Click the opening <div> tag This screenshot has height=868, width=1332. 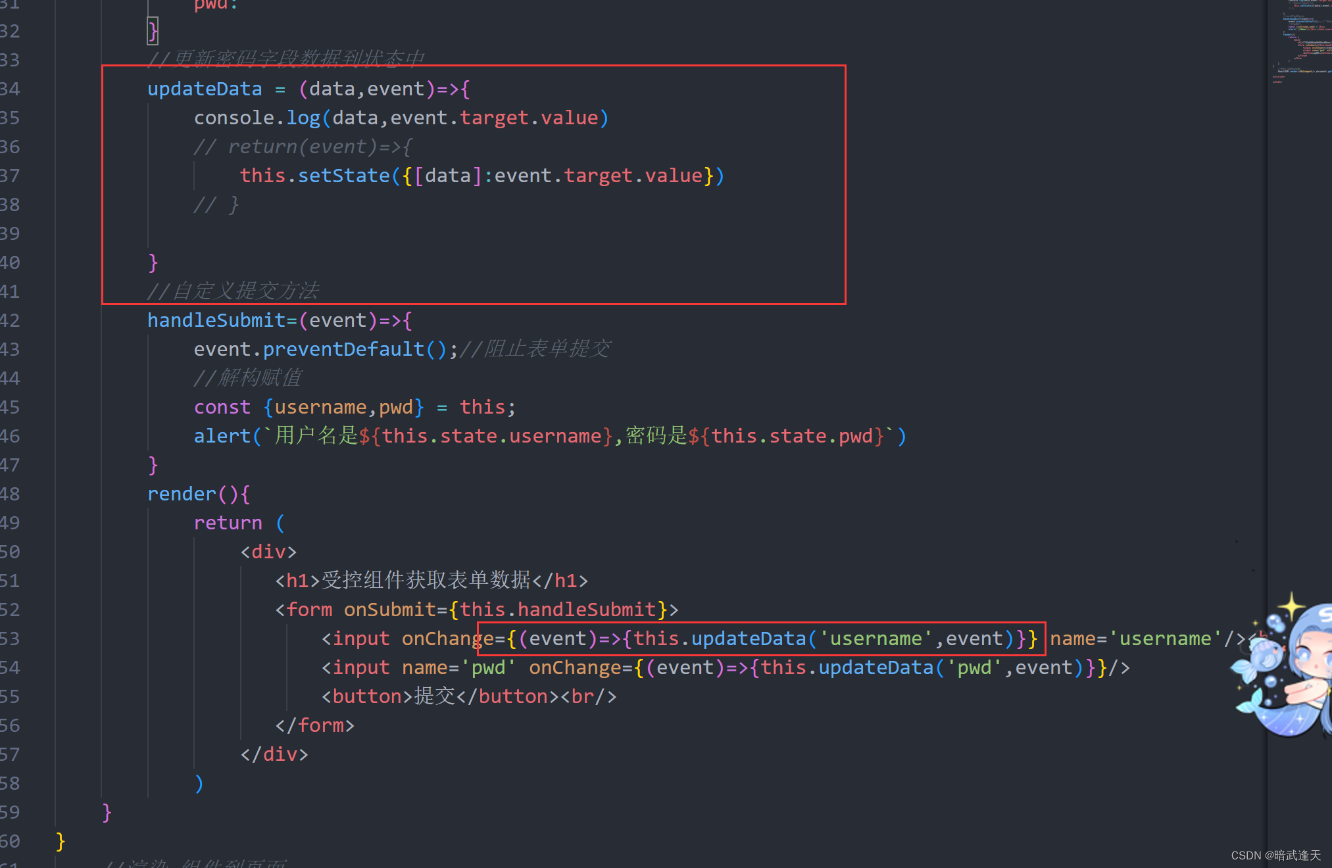(x=268, y=552)
